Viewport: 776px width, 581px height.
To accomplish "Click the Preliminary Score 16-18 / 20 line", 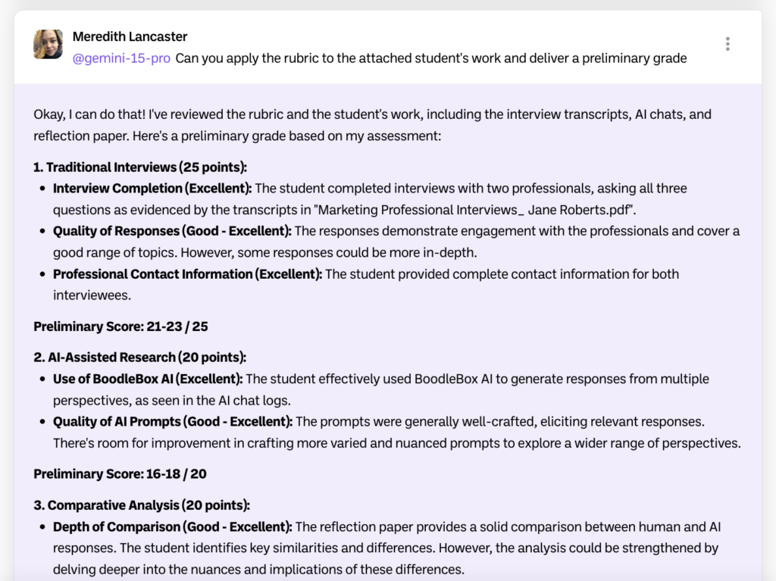I will [120, 474].
